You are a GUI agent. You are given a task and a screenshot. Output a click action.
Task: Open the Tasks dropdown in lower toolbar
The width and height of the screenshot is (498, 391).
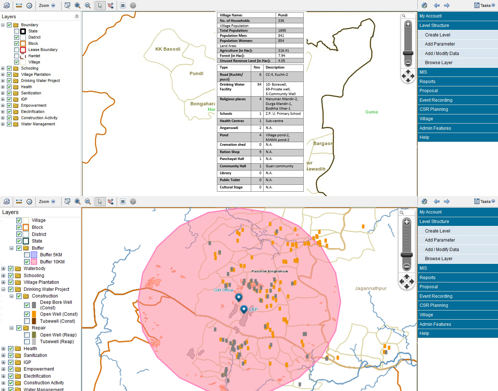click(485, 202)
